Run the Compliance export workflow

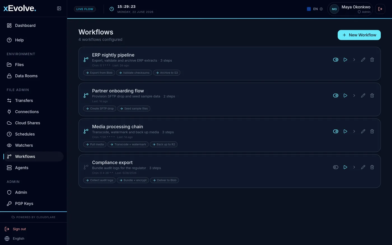click(x=345, y=167)
